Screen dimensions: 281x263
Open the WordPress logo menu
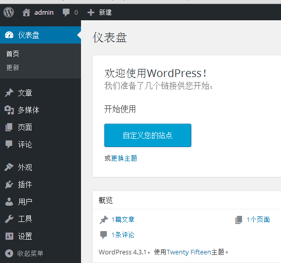click(9, 12)
